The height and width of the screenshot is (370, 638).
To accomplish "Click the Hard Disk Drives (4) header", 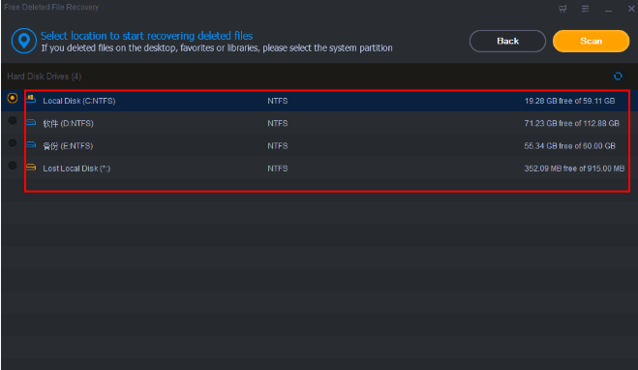I will coord(45,77).
